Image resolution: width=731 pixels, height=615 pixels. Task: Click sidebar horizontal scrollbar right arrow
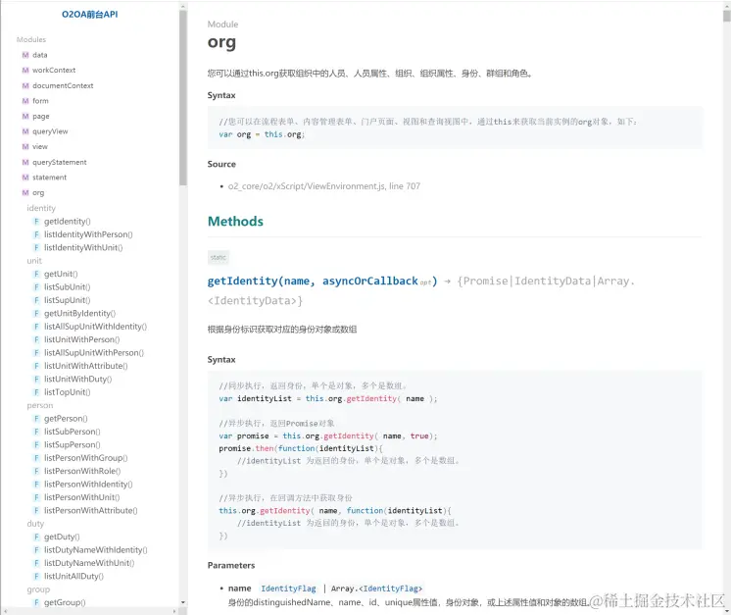pyautogui.click(x=174, y=611)
